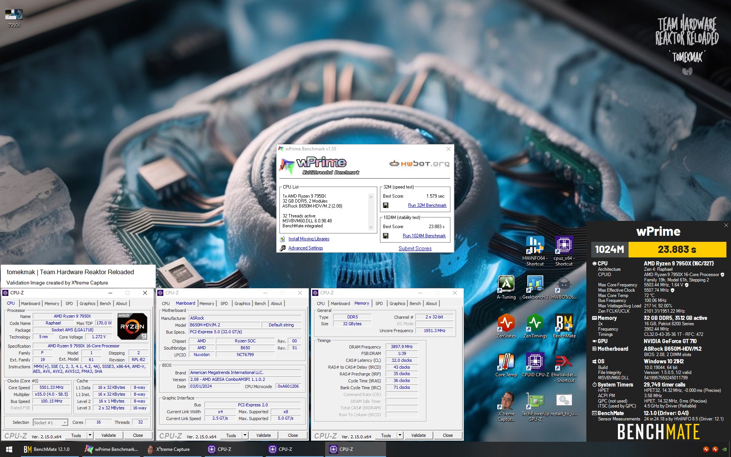Screen dimensions: 731x457
Task: Click the Max TDP 170.0 W value
Action: [x=104, y=323]
